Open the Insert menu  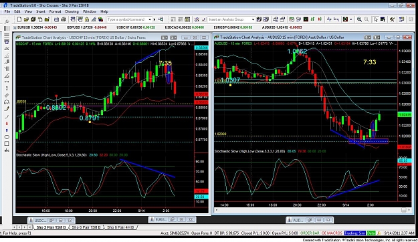tap(41, 11)
